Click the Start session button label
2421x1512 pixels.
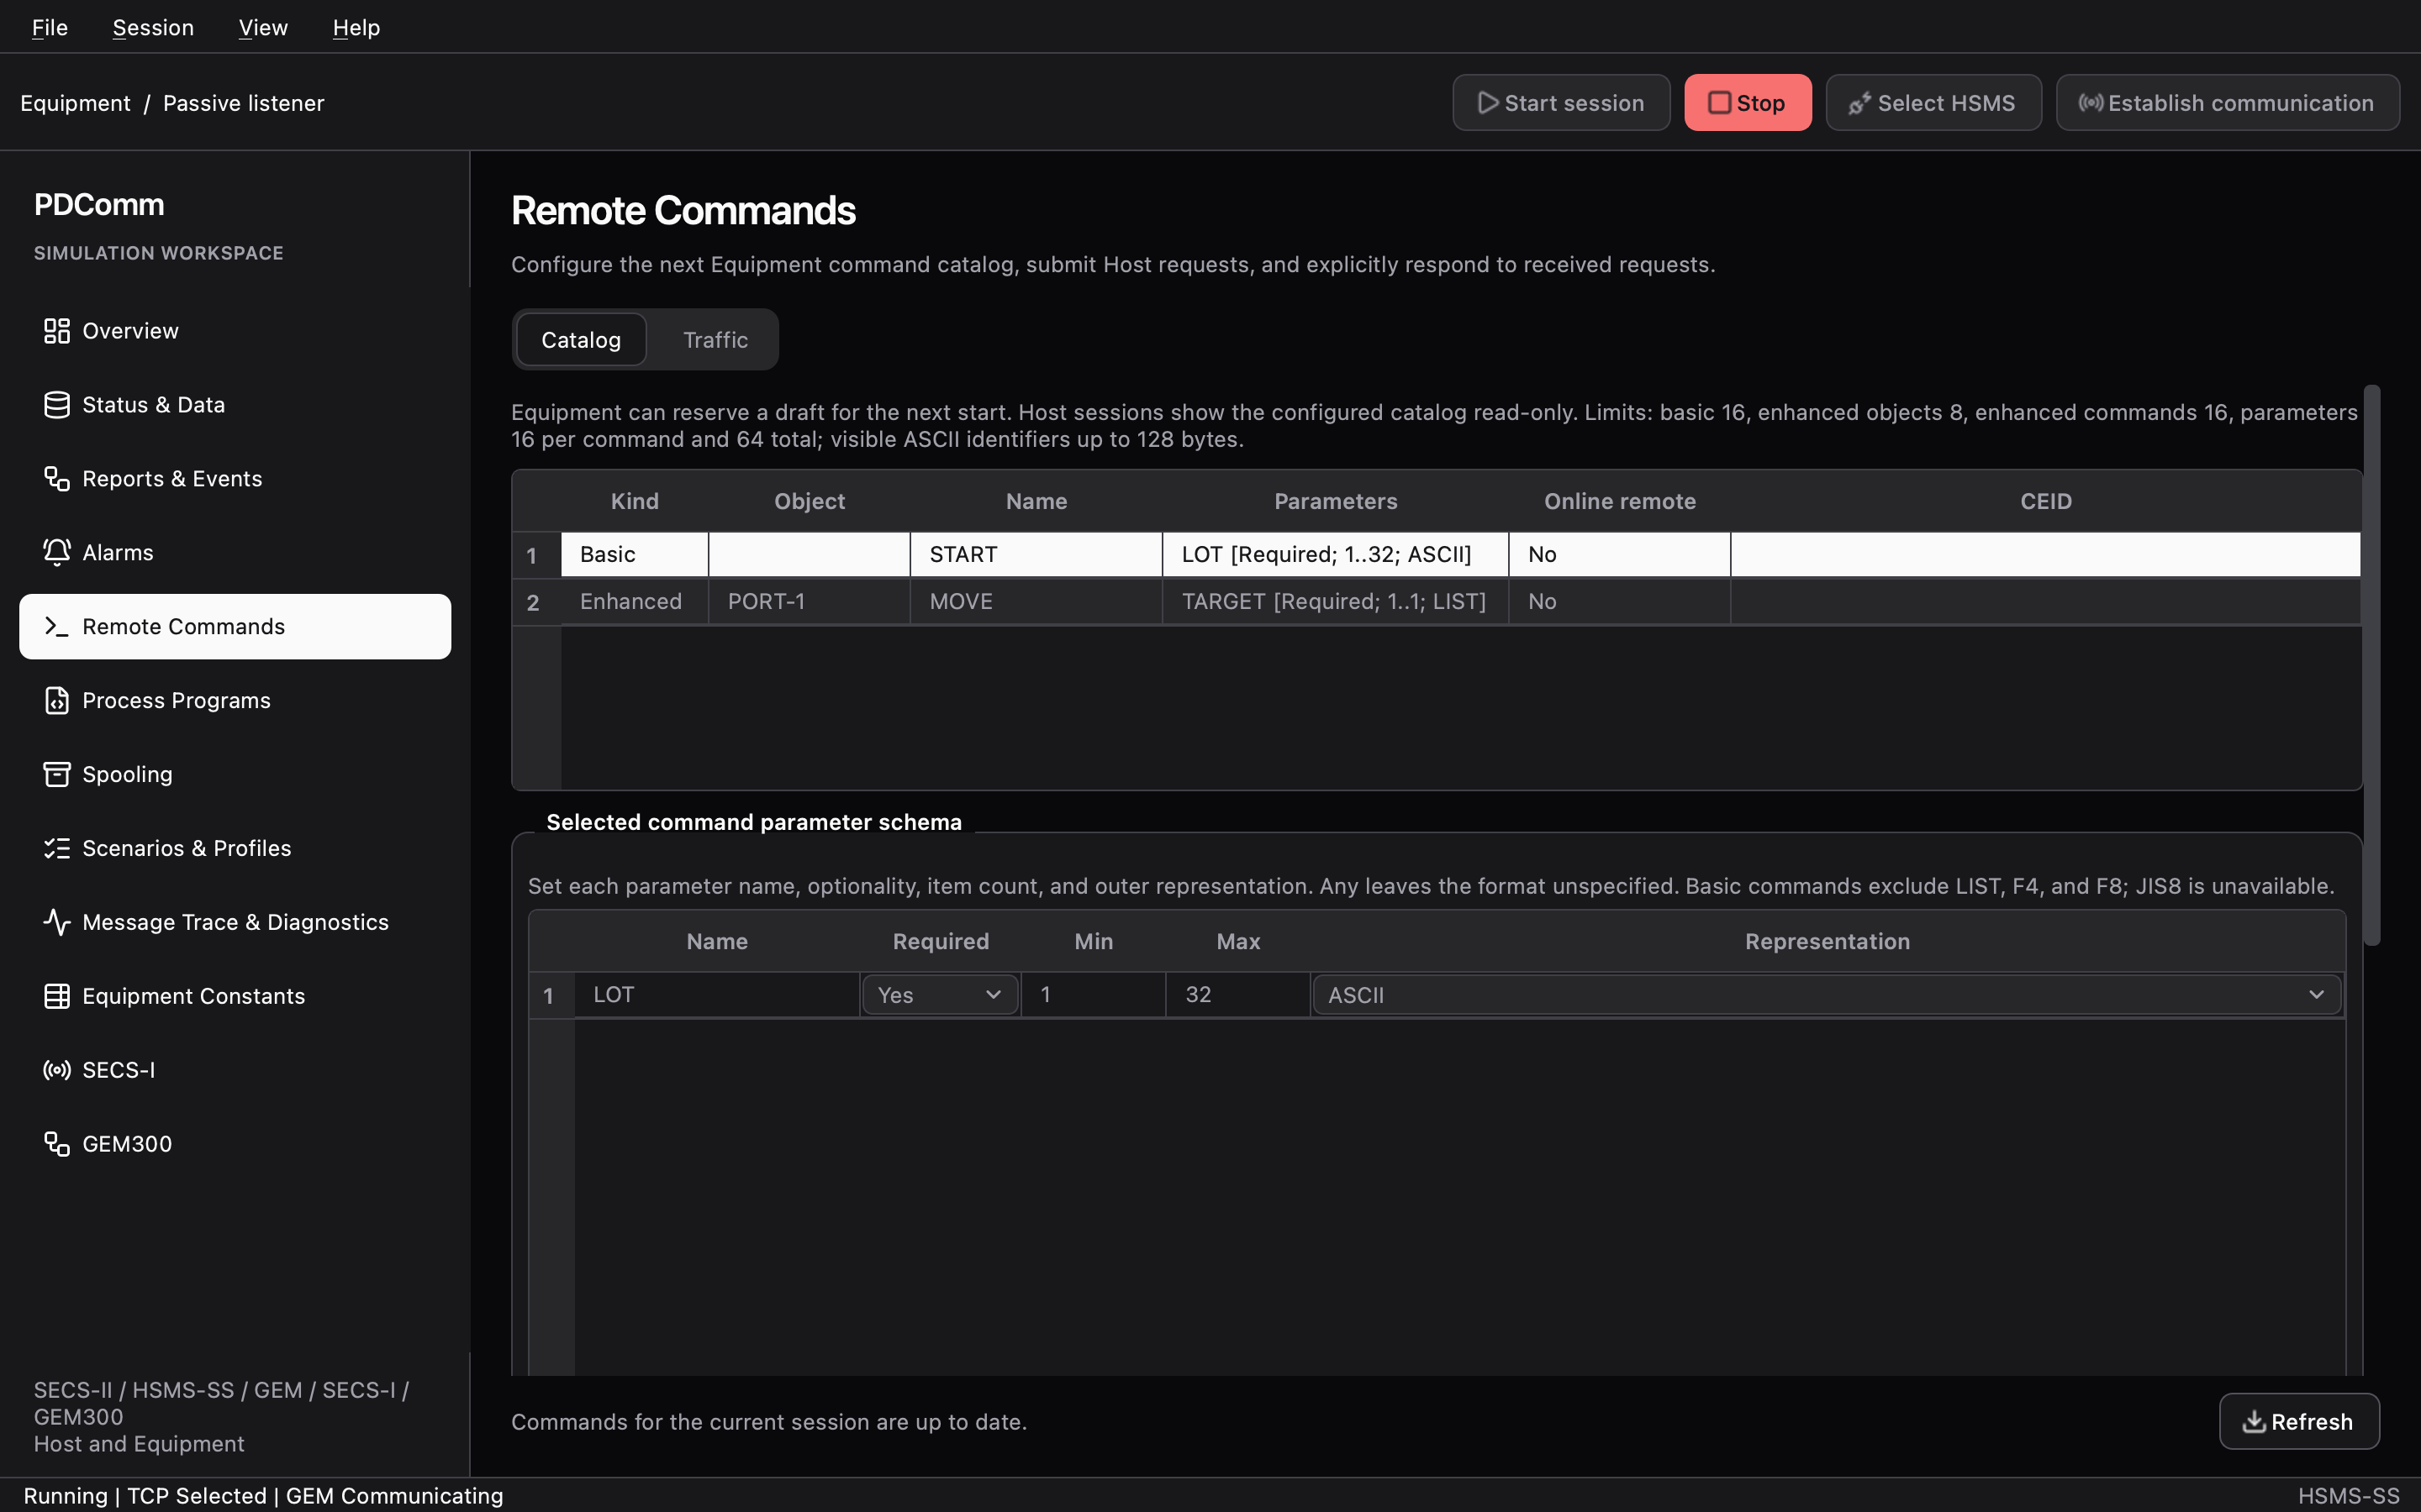(1574, 103)
